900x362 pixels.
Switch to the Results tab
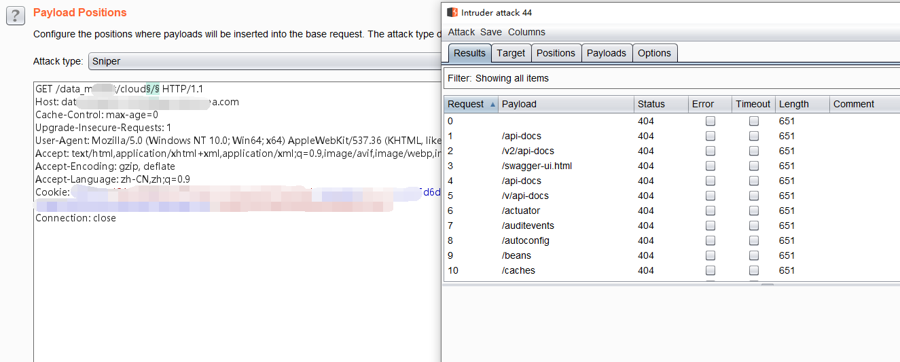click(x=469, y=53)
